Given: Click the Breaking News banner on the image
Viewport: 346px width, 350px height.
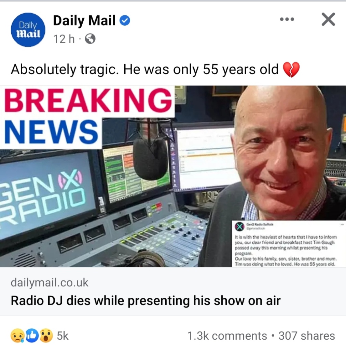Looking at the screenshot, I should click(87, 117).
